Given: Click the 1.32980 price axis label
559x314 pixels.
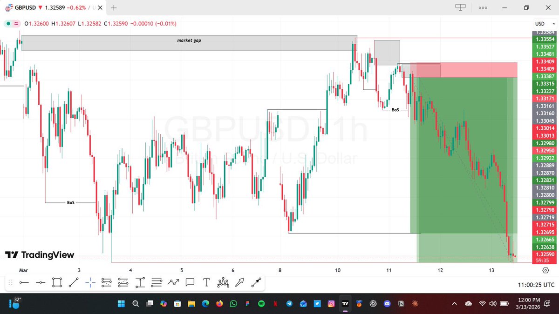Looking at the screenshot, I should (545, 143).
